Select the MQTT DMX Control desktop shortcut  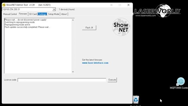(181, 83)
